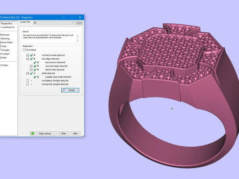Go to the Shells fix page

pos(4,58)
